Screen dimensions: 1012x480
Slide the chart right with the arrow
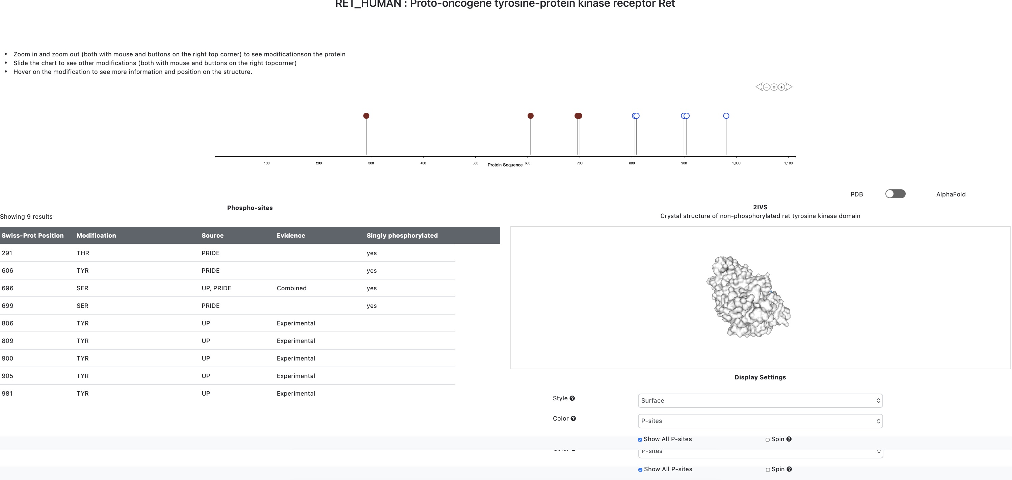coord(789,87)
